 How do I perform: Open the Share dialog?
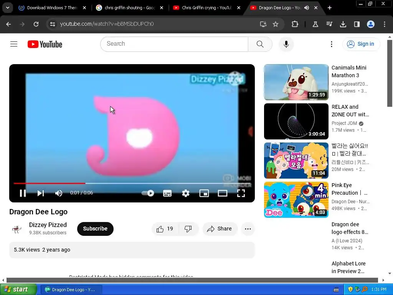tap(220, 229)
